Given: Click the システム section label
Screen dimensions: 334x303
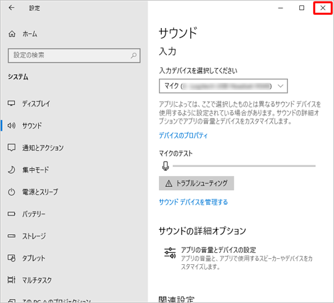Looking at the screenshot, I should [18, 77].
